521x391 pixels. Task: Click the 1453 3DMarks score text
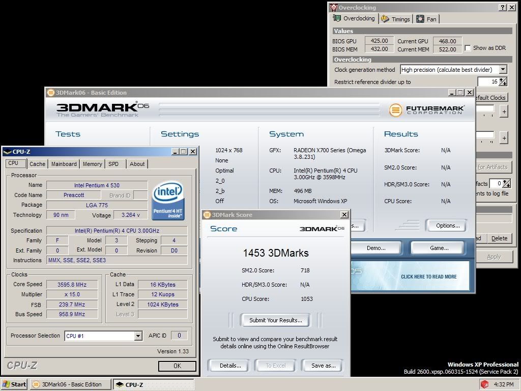click(x=276, y=253)
